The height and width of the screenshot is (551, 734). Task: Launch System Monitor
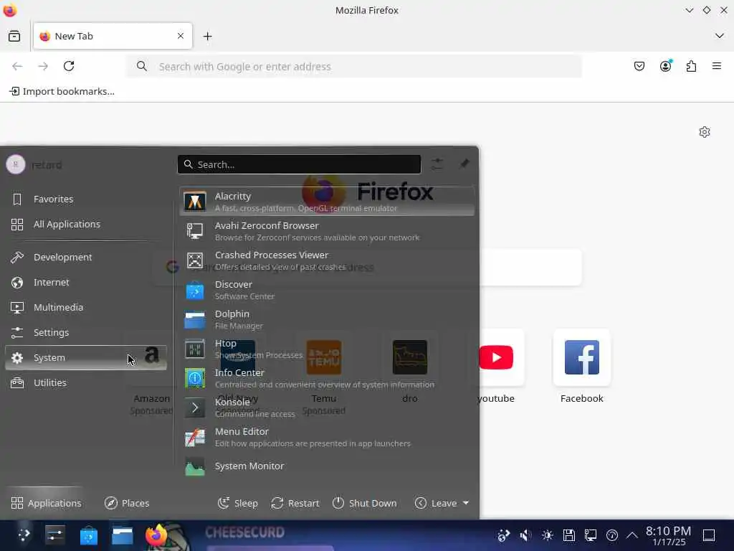tap(327, 466)
